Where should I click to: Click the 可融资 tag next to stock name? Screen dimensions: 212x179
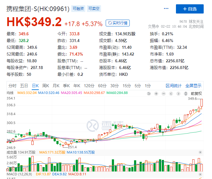tap(78, 9)
